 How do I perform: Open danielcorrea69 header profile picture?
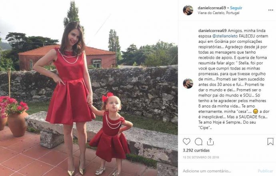pyautogui.click(x=188, y=10)
